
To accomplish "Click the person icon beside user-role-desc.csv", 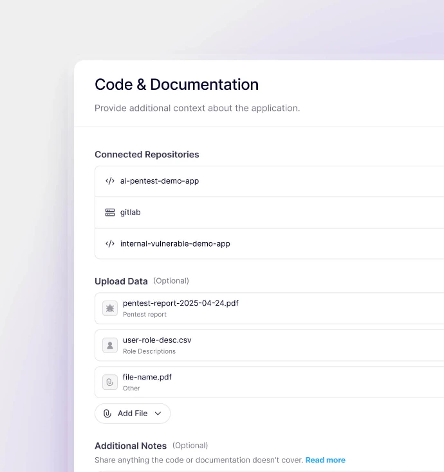I will [x=110, y=345].
